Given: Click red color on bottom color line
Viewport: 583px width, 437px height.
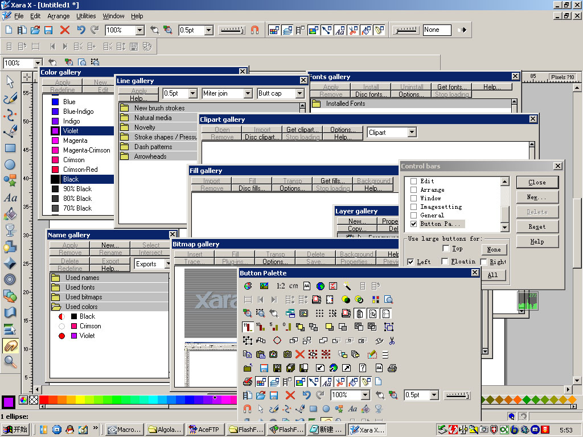Looking at the screenshot, I should pyautogui.click(x=43, y=399).
